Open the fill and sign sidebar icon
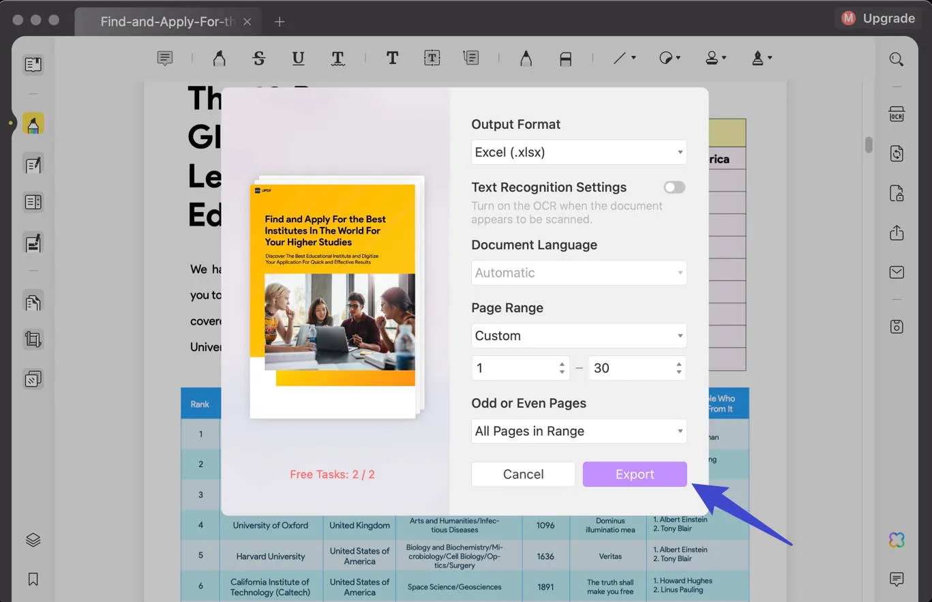The height and width of the screenshot is (602, 932). 33,243
